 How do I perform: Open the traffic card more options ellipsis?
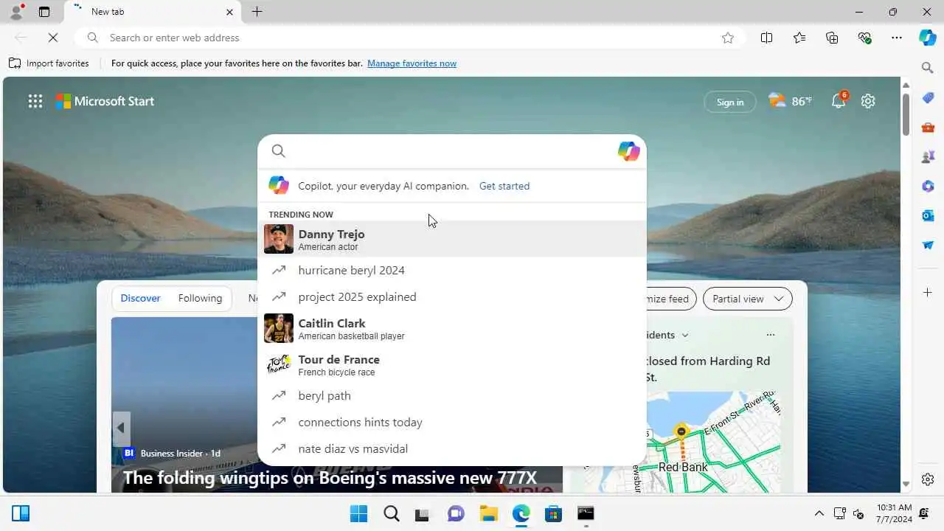[770, 335]
